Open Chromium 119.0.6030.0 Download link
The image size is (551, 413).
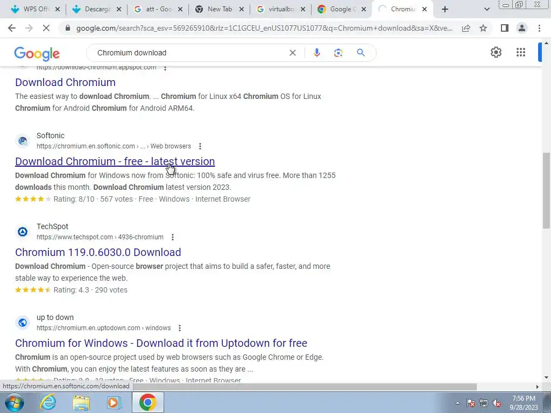[98, 252]
